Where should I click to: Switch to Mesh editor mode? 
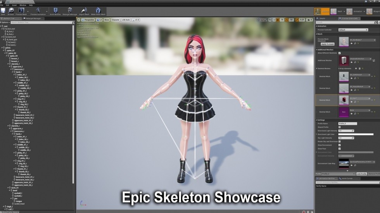(337, 11)
